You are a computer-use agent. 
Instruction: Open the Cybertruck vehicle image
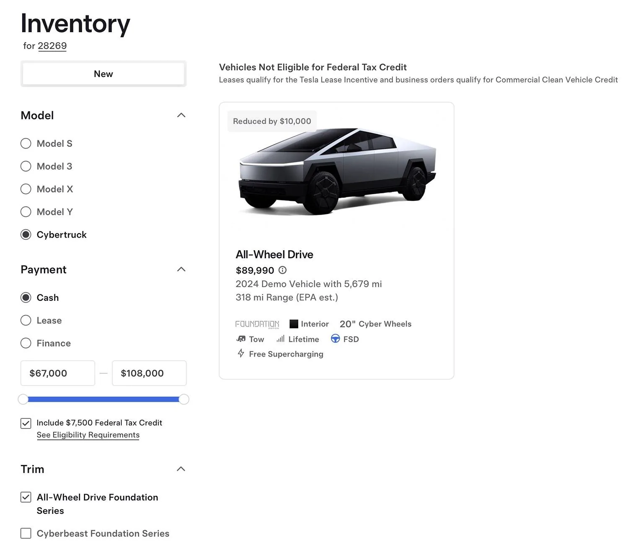[337, 172]
